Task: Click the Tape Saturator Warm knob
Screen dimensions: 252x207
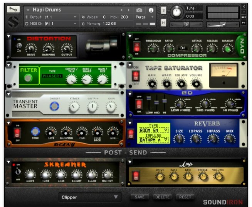Action: pyautogui.click(x=167, y=83)
